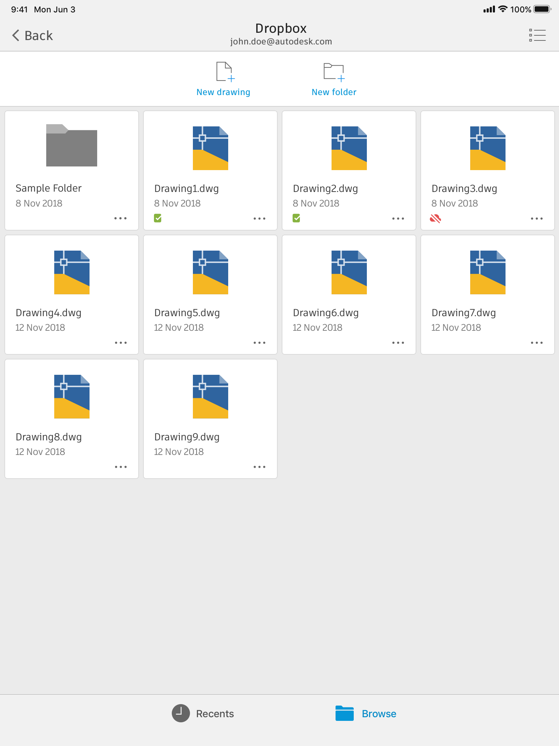
Task: Tap the 12 Nov 2018 date under Drawing9.dwg
Action: pos(179,452)
